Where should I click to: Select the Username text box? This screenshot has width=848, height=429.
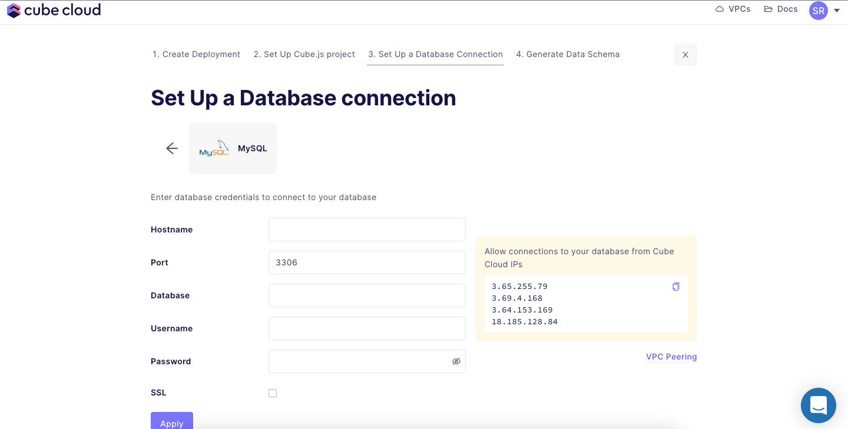367,328
